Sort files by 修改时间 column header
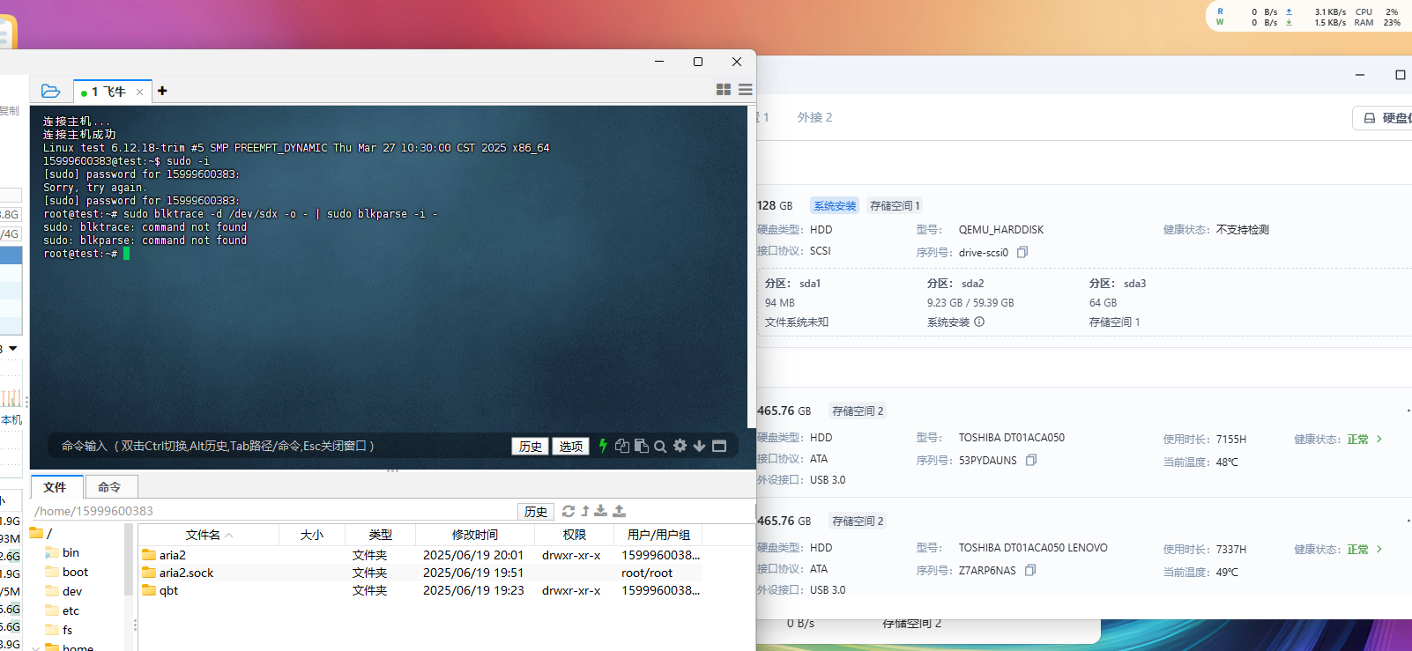Viewport: 1412px width, 651px height. click(474, 535)
